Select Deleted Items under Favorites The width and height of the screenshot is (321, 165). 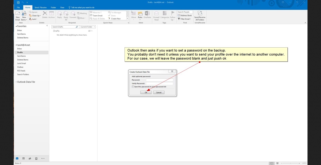(x=23, y=38)
